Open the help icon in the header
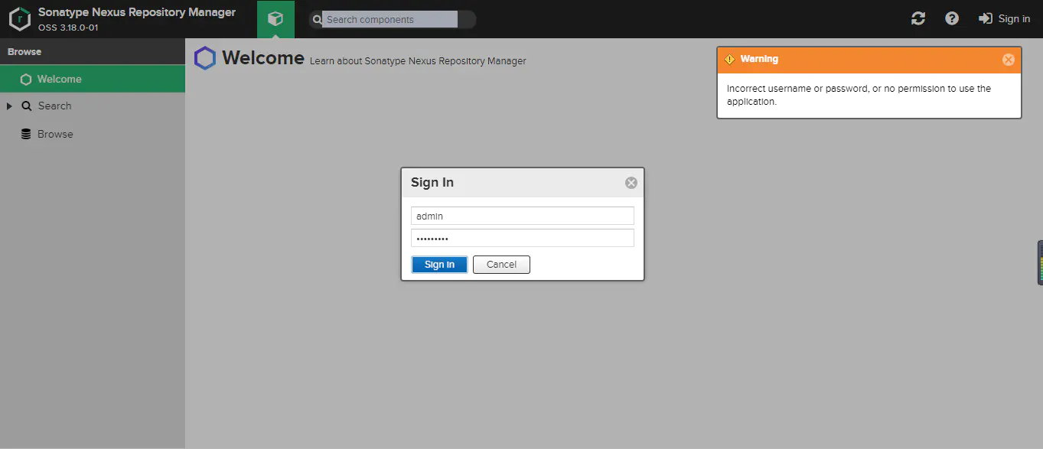 point(951,18)
